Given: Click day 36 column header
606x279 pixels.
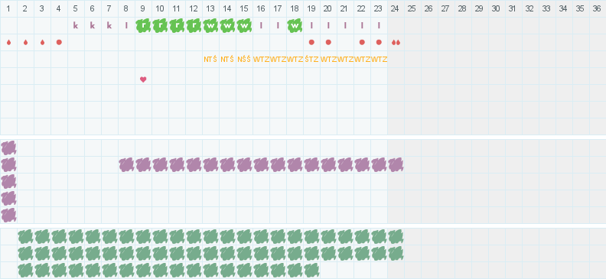Looking at the screenshot, I should click(x=597, y=8).
